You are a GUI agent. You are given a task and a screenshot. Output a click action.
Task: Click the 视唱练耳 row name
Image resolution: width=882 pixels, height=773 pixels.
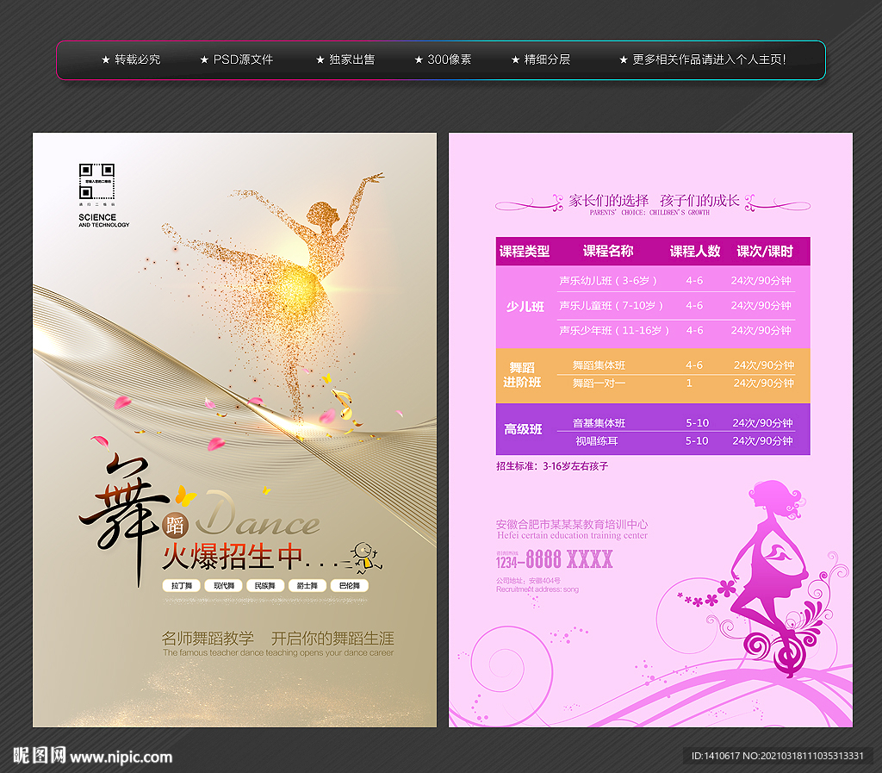597,441
